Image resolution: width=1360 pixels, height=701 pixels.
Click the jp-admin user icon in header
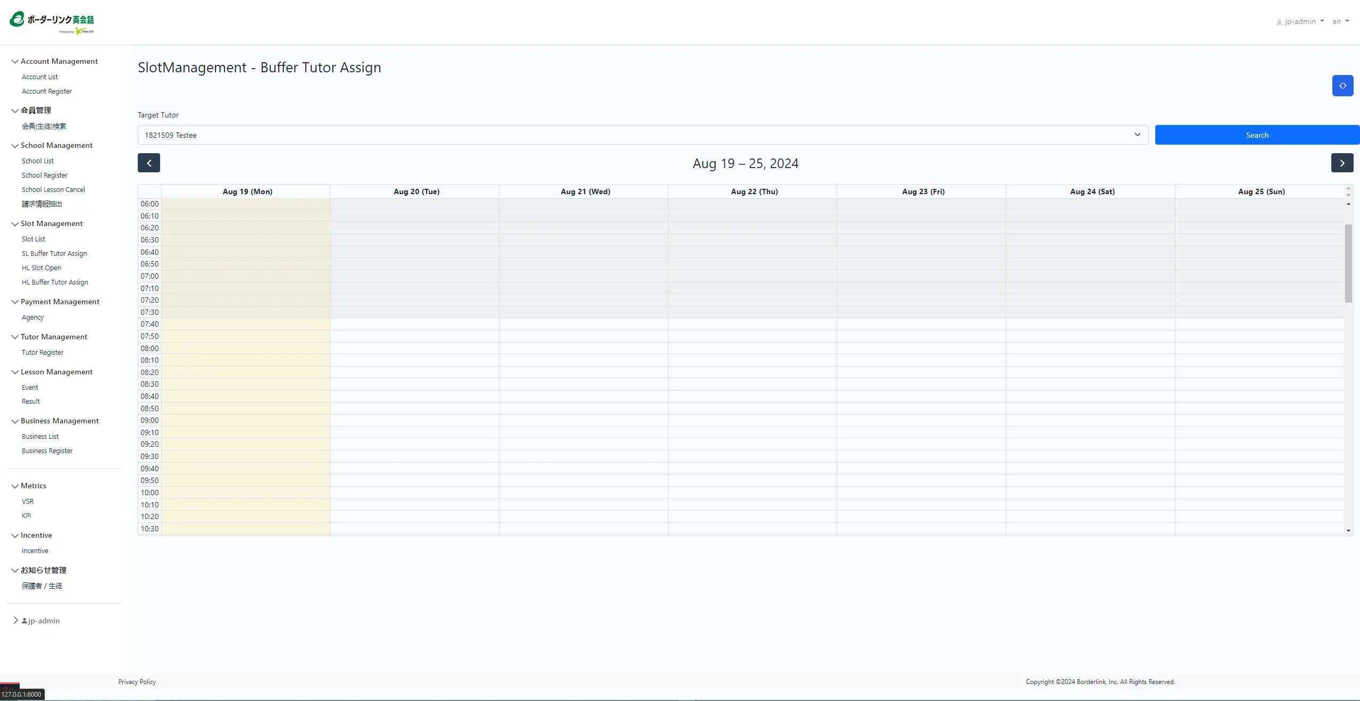(1279, 22)
